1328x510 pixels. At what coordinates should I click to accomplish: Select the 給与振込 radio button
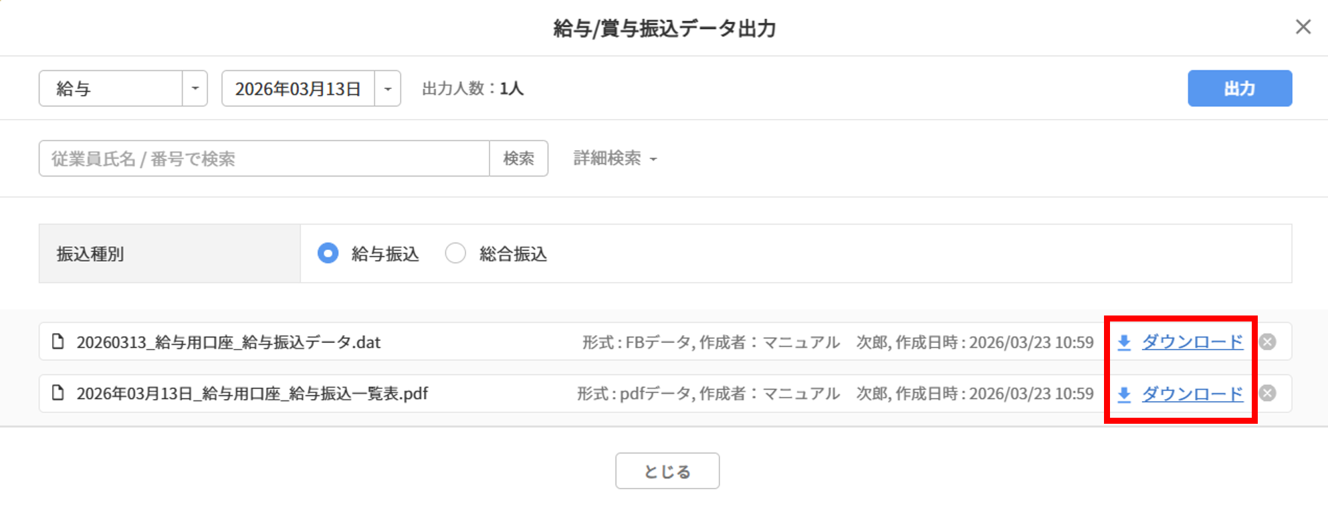coord(328,254)
